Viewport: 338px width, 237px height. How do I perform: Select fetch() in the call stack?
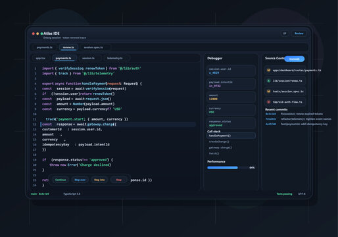click(231, 153)
